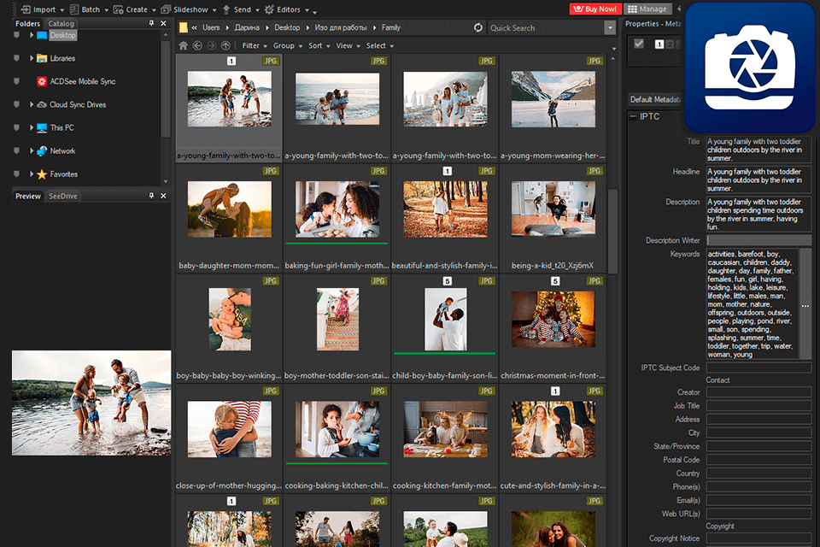Click the refresh icon beside Quick Search

coord(477,27)
